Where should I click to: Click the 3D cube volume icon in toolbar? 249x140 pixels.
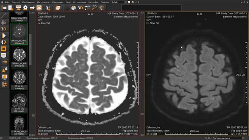pyautogui.click(x=74, y=8)
